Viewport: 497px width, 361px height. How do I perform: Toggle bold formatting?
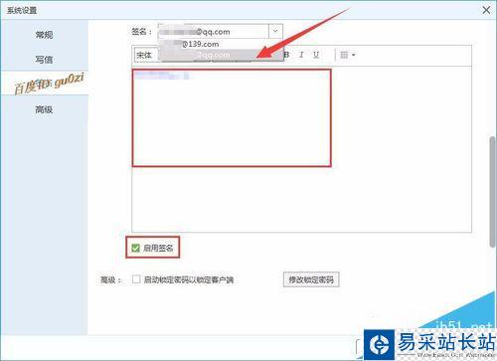click(x=286, y=55)
